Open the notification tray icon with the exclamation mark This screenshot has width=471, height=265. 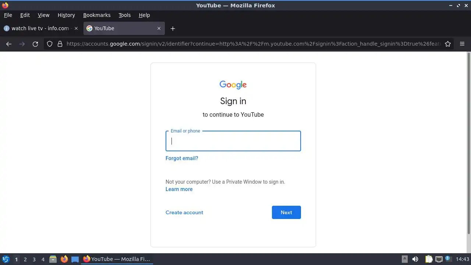coord(449,259)
